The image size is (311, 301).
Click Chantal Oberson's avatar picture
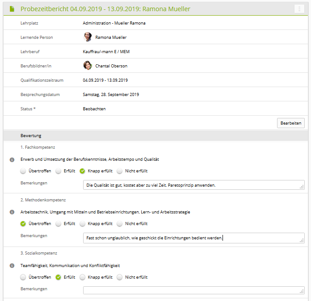click(88, 66)
